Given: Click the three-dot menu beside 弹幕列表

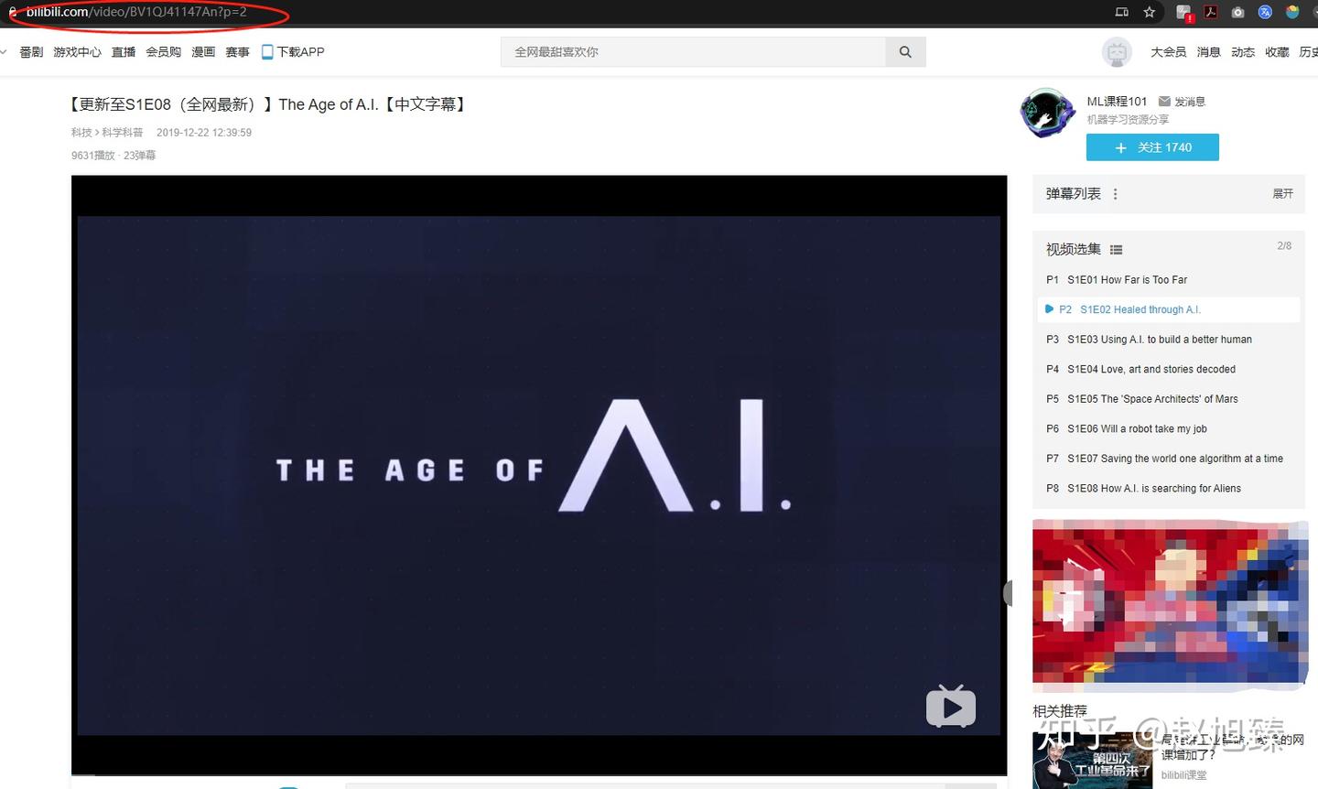Looking at the screenshot, I should [1115, 194].
